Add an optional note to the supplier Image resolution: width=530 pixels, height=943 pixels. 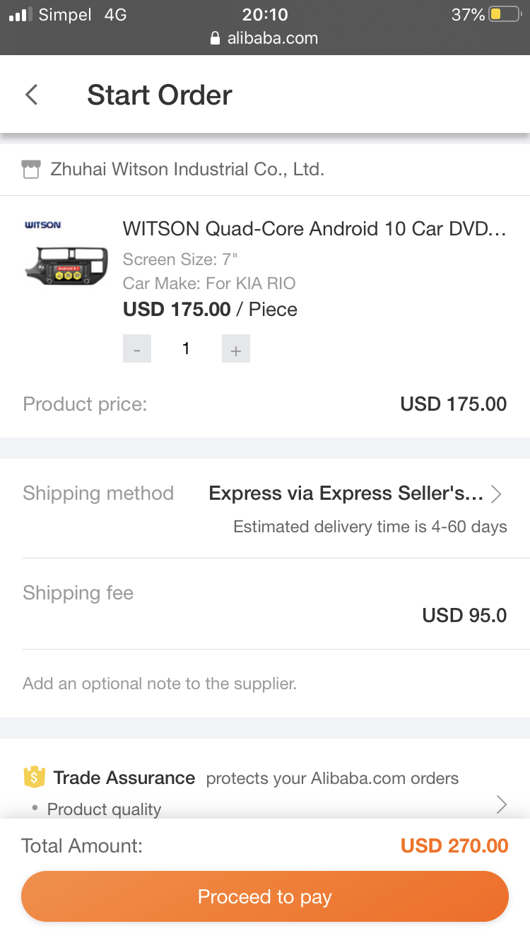[x=160, y=684]
